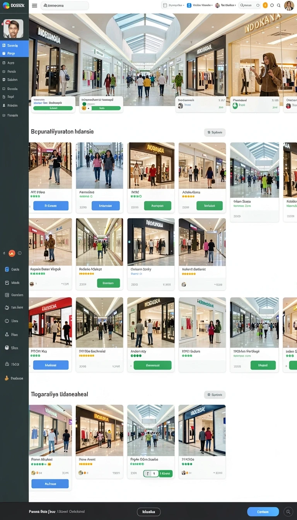
Task: Open the Pastecae sidebar item with the yellow icon
Action: pos(14,378)
